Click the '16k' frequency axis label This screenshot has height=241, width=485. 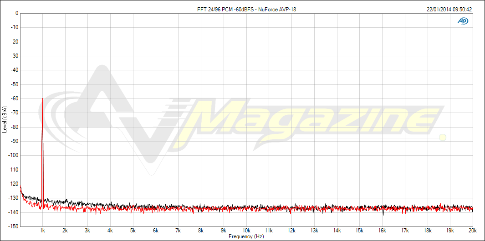tap(382, 231)
